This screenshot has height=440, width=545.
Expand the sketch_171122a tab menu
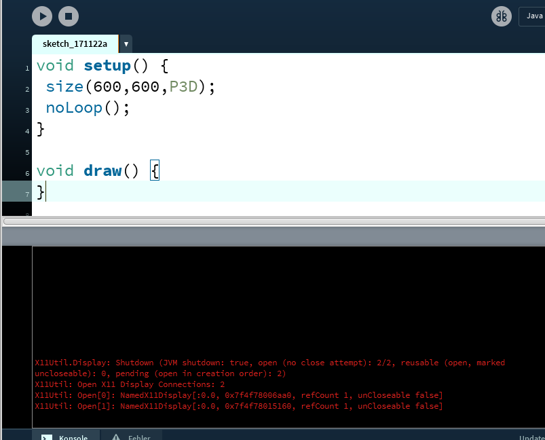tap(125, 43)
